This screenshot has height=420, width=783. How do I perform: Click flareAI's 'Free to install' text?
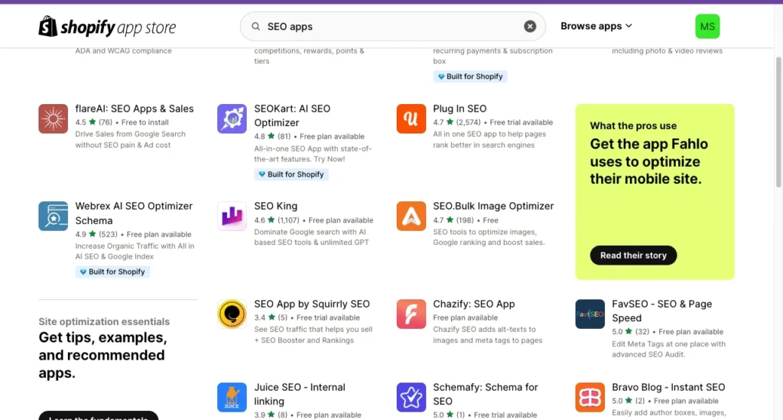(x=145, y=122)
